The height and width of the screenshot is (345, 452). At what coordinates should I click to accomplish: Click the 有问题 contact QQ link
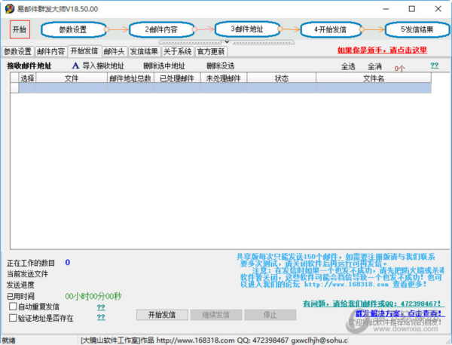tap(372, 304)
